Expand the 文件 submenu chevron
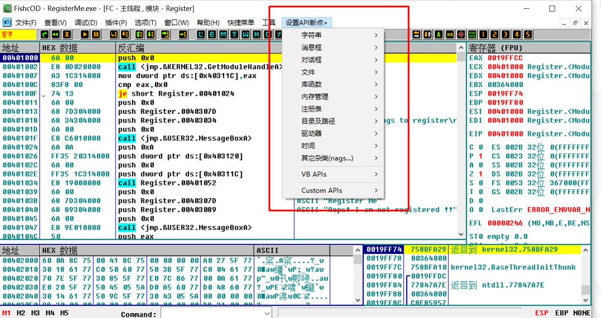The width and height of the screenshot is (601, 318). [376, 72]
